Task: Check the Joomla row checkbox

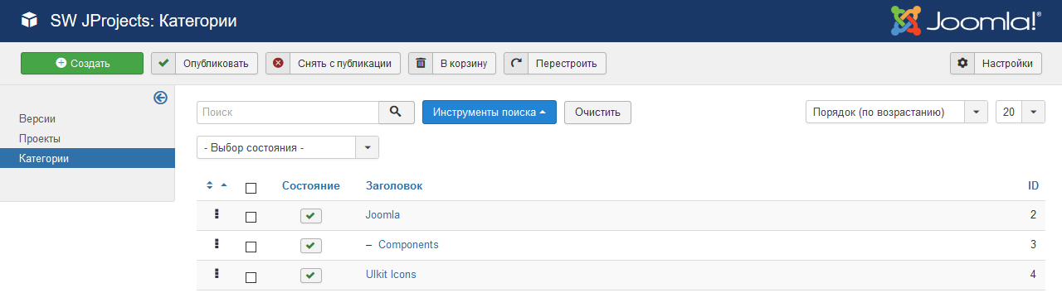Action: click(x=251, y=217)
